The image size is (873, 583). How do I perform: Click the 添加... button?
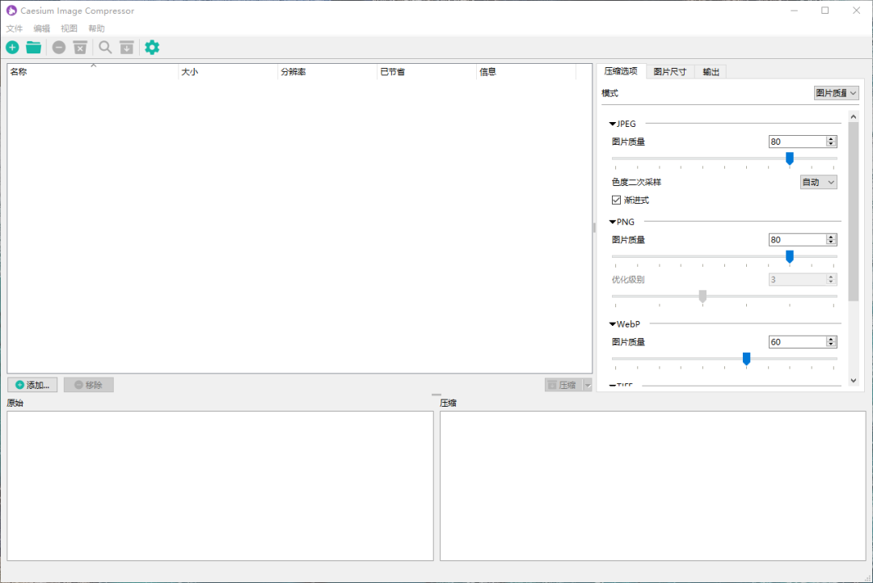click(32, 385)
